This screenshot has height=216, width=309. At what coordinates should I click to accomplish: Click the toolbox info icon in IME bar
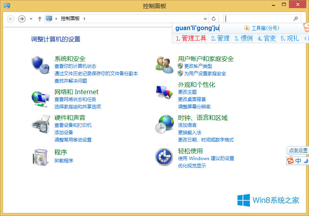coord(246,28)
